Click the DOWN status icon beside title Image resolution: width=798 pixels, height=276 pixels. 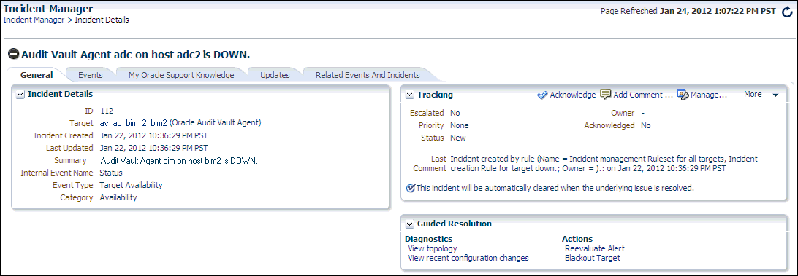15,54
